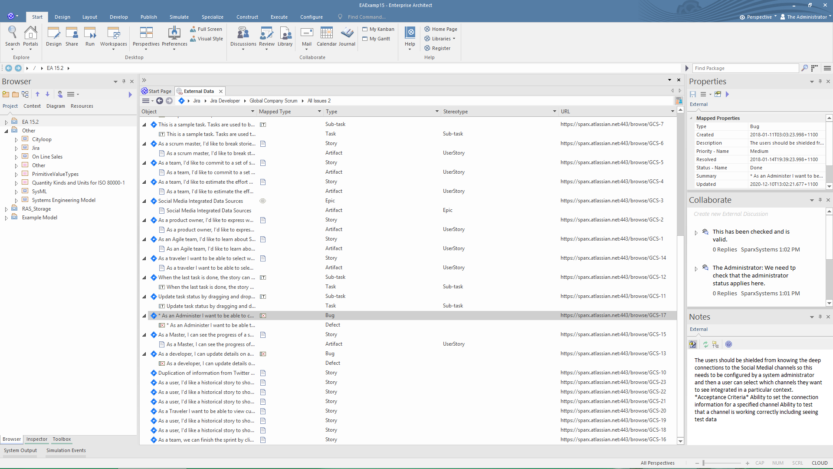Viewport: 833px width, 469px height.
Task: Select Jira Developer in breadcrumb
Action: (225, 101)
